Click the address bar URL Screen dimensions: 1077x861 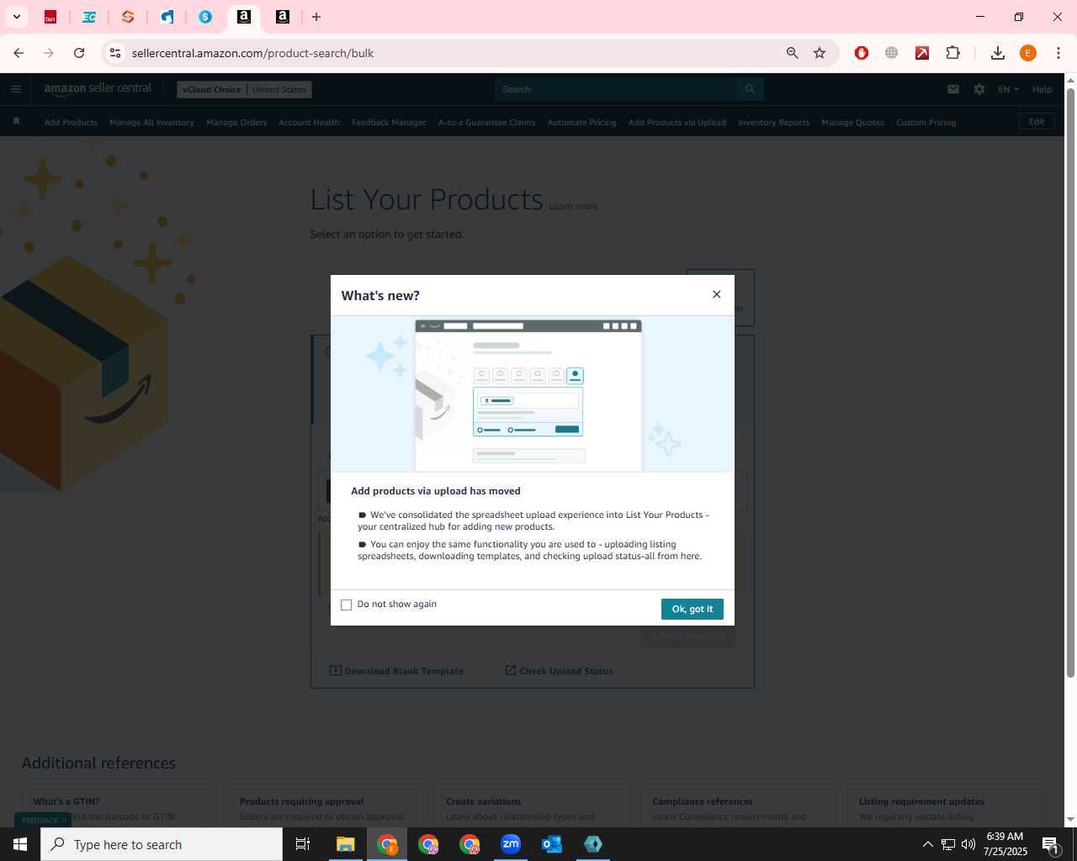[252, 53]
